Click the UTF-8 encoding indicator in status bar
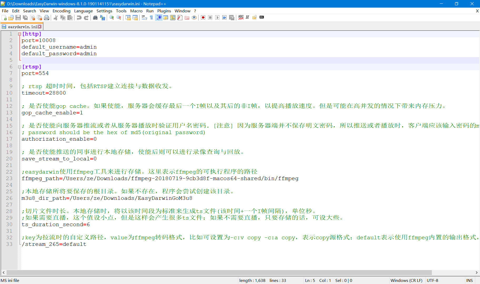Viewport: 480px width, 284px height. 433,280
